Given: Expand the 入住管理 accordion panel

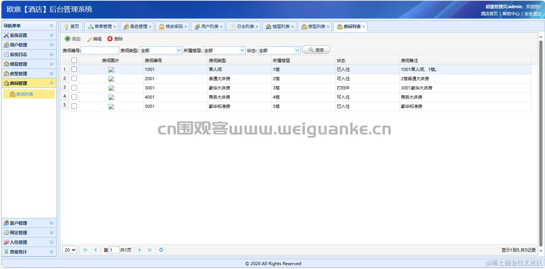Looking at the screenshot, I should [x=29, y=242].
